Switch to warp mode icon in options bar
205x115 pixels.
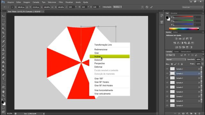pyautogui.click(x=142, y=7)
